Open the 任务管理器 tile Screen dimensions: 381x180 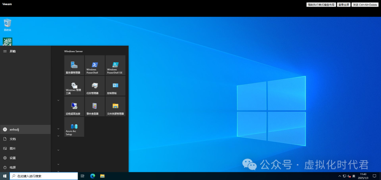coord(95,86)
